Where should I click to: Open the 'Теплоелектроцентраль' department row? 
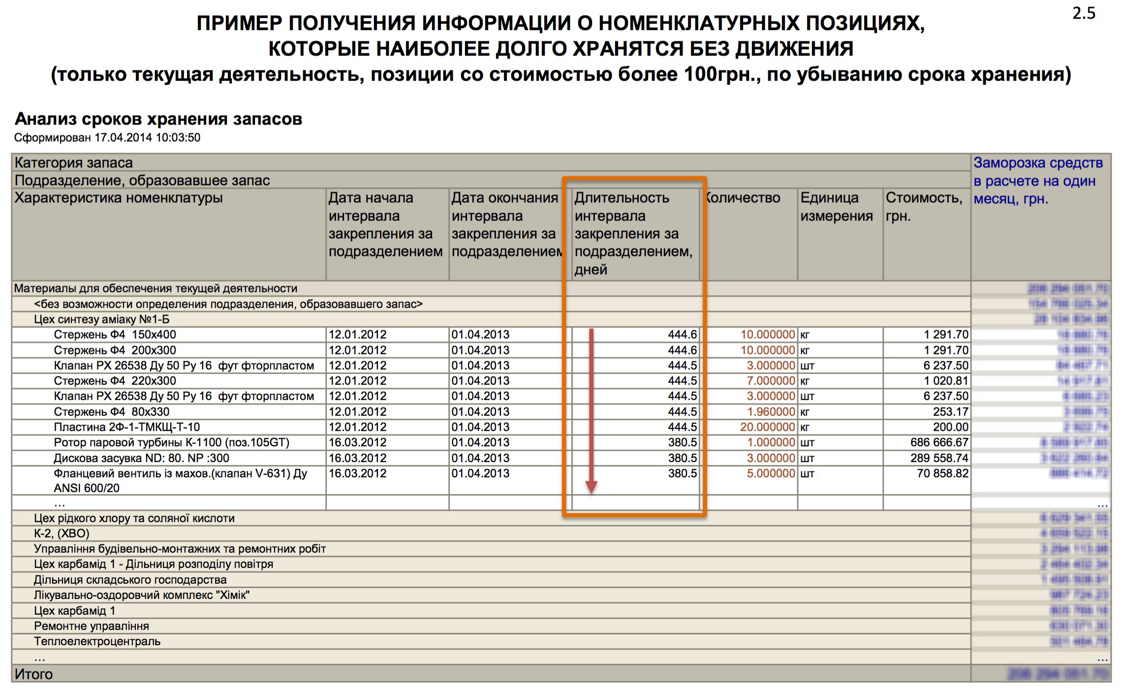pos(97,641)
